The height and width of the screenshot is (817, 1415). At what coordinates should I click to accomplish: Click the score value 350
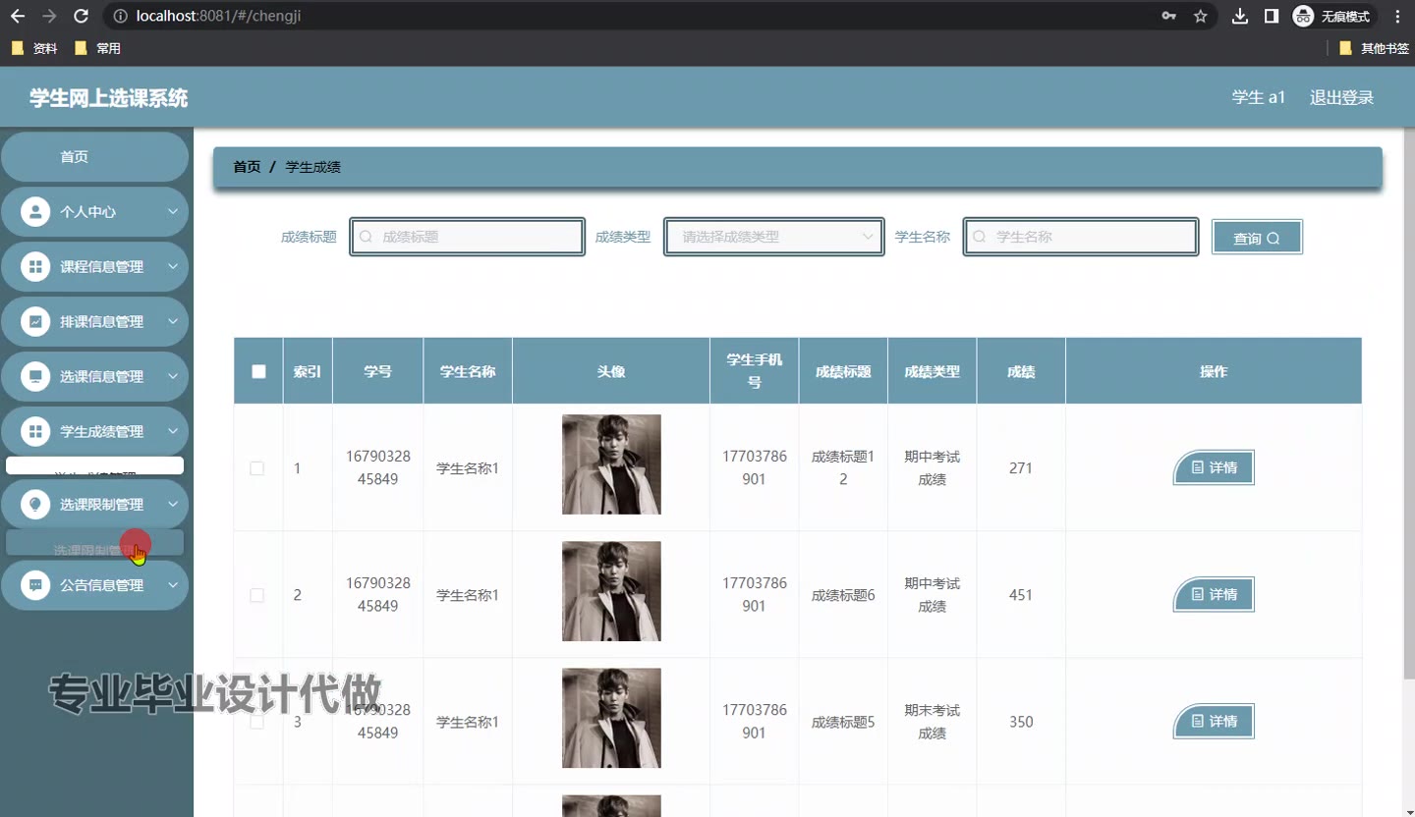tap(1021, 722)
